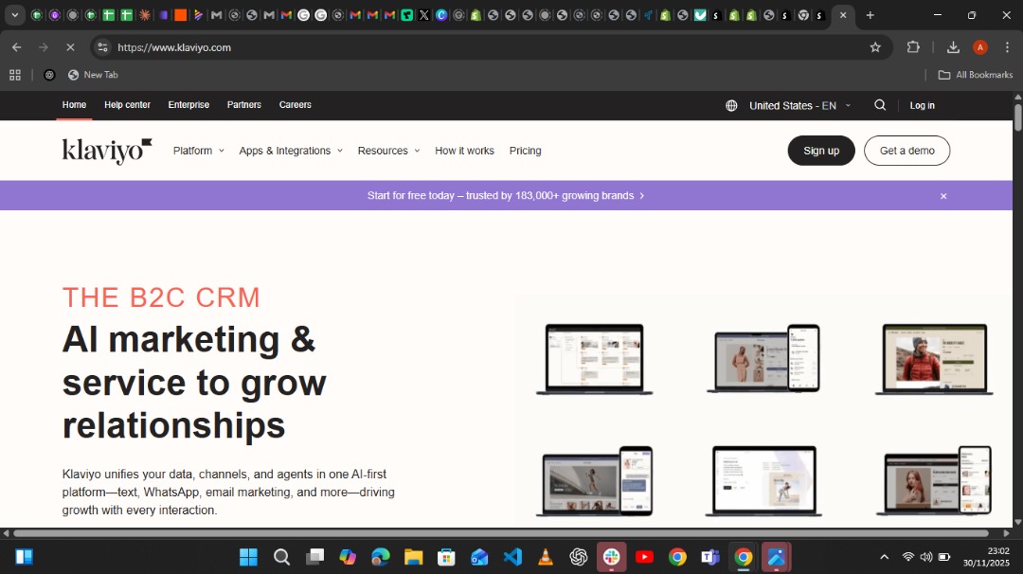Click the globe icon beside region selector
This screenshot has width=1023, height=574.
731,106
